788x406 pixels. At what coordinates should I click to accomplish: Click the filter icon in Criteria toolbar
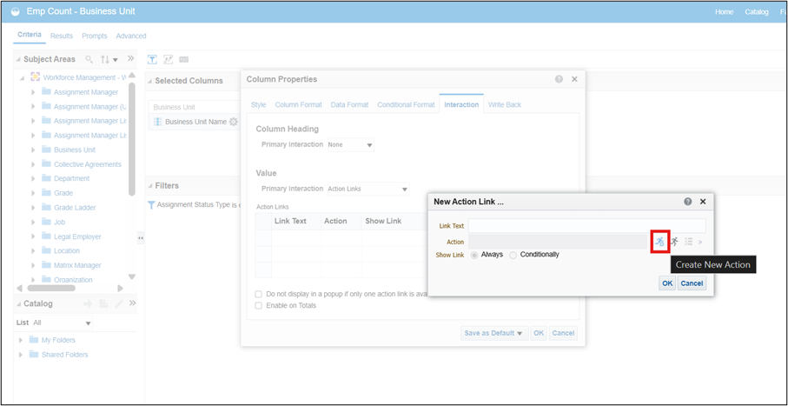pyautogui.click(x=152, y=59)
